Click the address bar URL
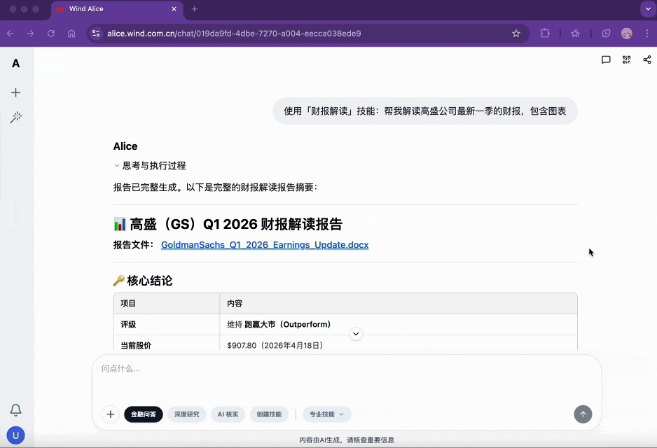Image resolution: width=657 pixels, height=448 pixels. point(234,34)
